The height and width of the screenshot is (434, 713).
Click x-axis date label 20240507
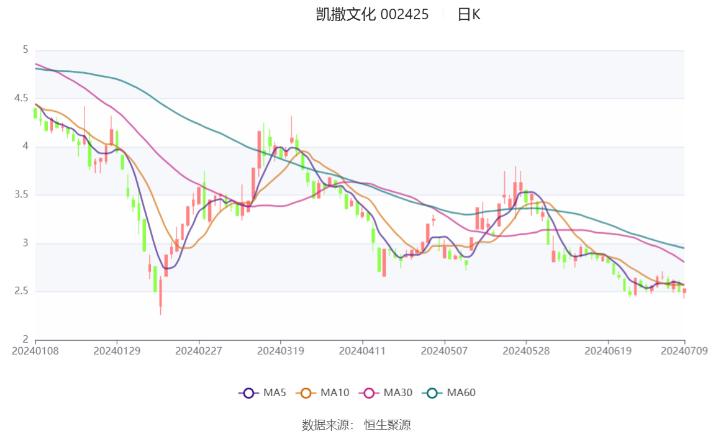(444, 351)
